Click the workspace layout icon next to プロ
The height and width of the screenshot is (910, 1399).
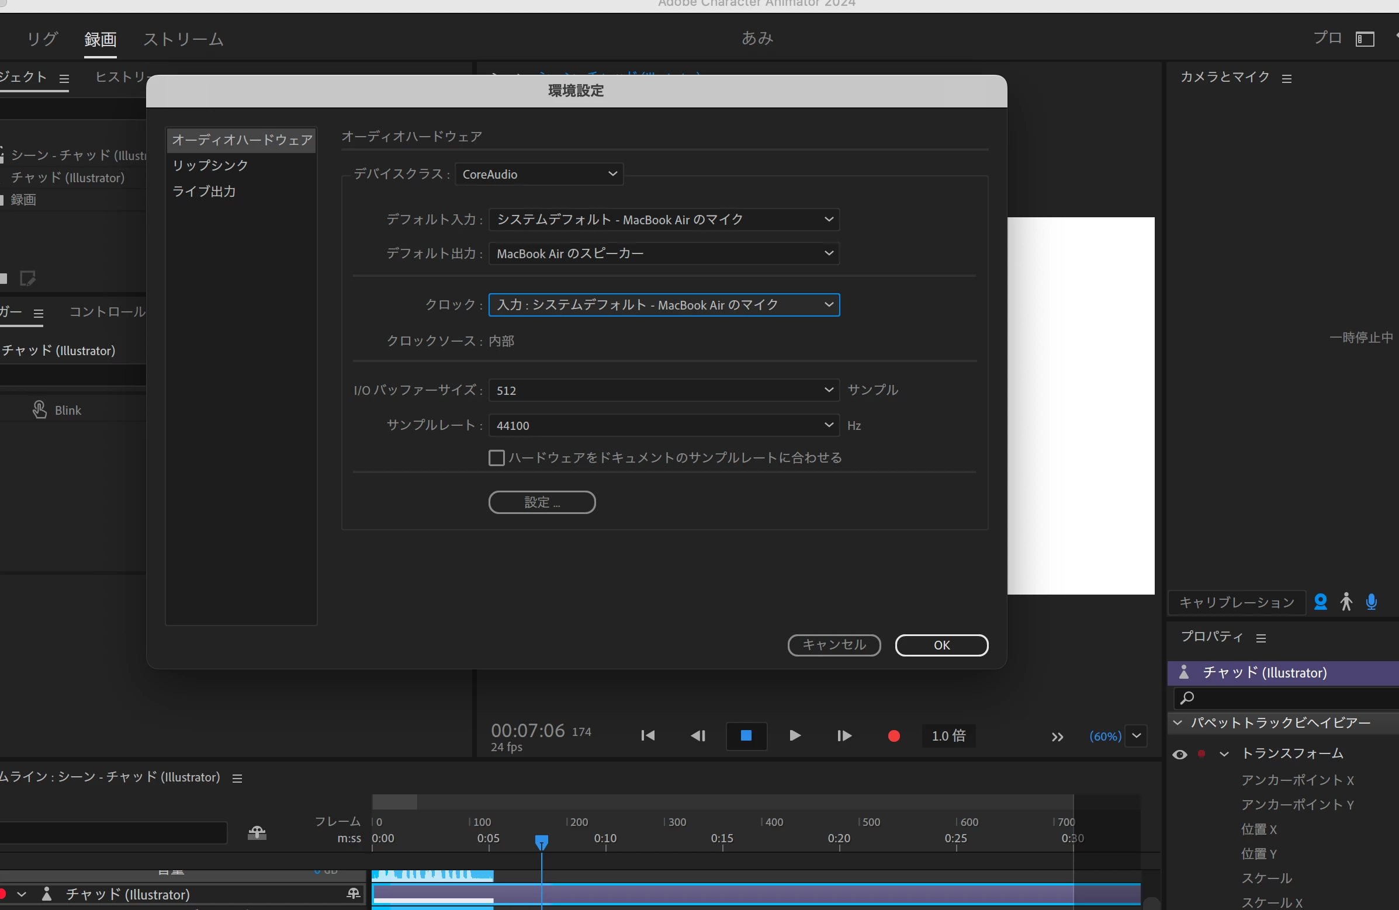tap(1365, 39)
